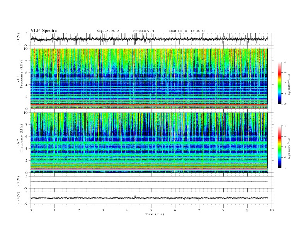Click the '-3' label on ch.1 color bar
This screenshot has height=236, width=306.
[x=285, y=62]
